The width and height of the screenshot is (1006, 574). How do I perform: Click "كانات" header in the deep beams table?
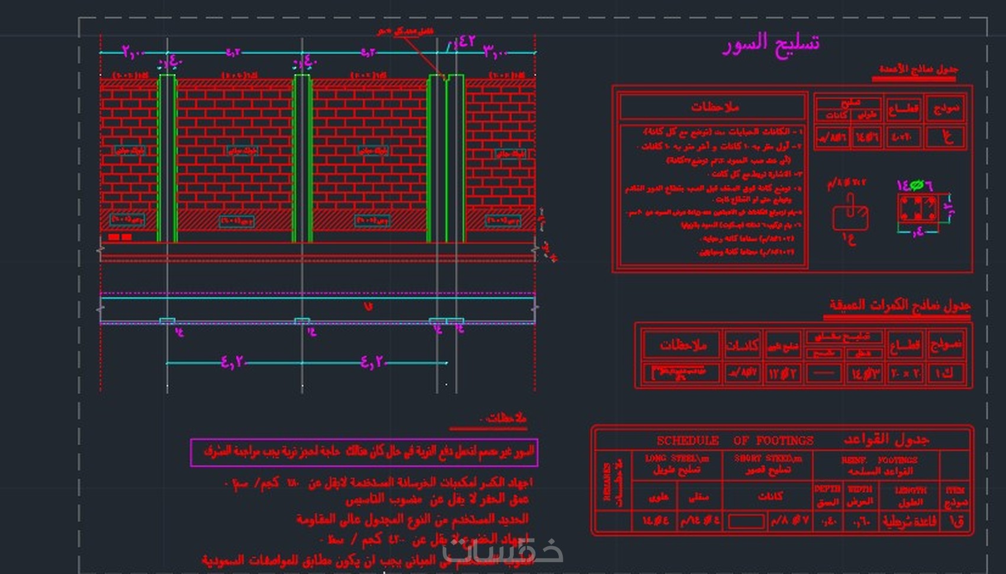742,345
